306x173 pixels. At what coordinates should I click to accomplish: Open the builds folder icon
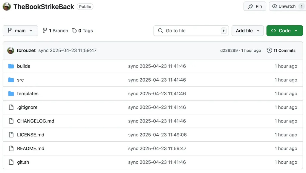click(x=11, y=66)
